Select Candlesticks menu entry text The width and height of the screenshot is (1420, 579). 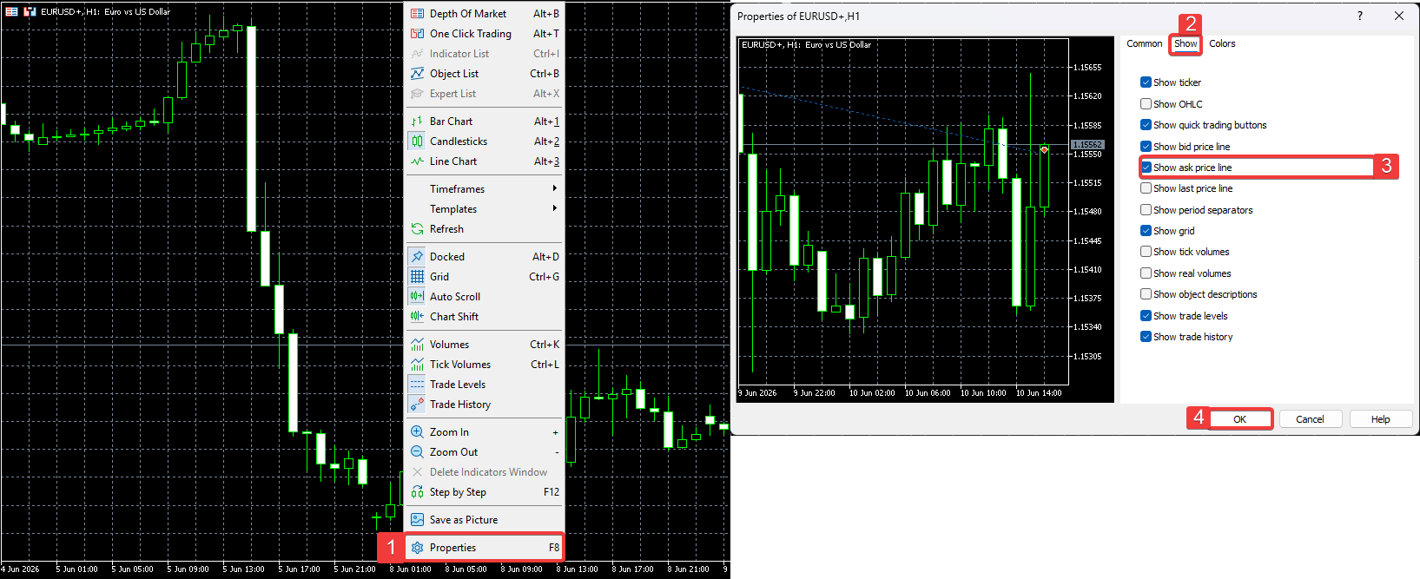coord(459,141)
